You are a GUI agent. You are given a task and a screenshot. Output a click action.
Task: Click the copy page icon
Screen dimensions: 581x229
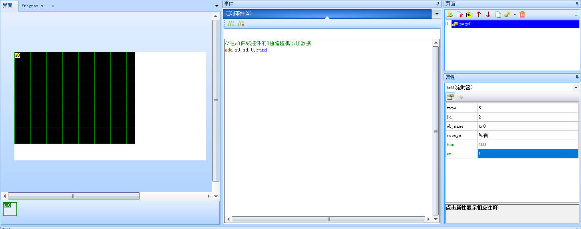point(498,14)
